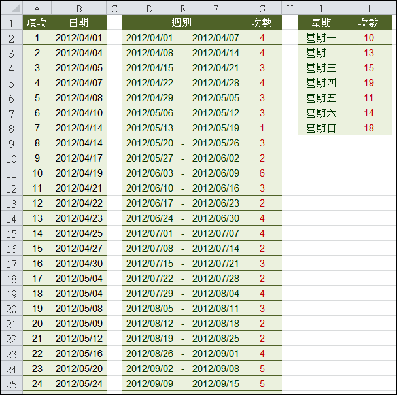This screenshot has width=397, height=395.
Task: Click the 星期日 cell
Action: point(321,128)
